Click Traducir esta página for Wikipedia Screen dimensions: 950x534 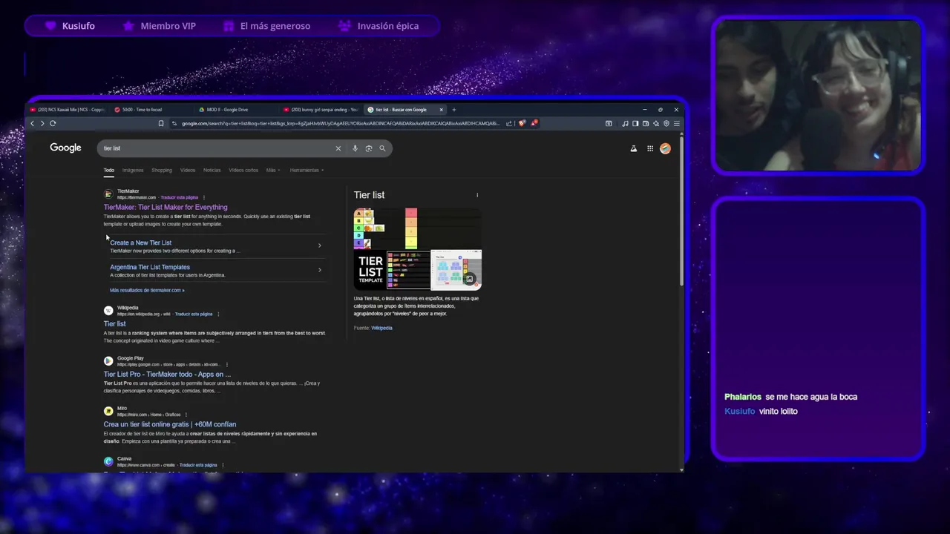194,314
